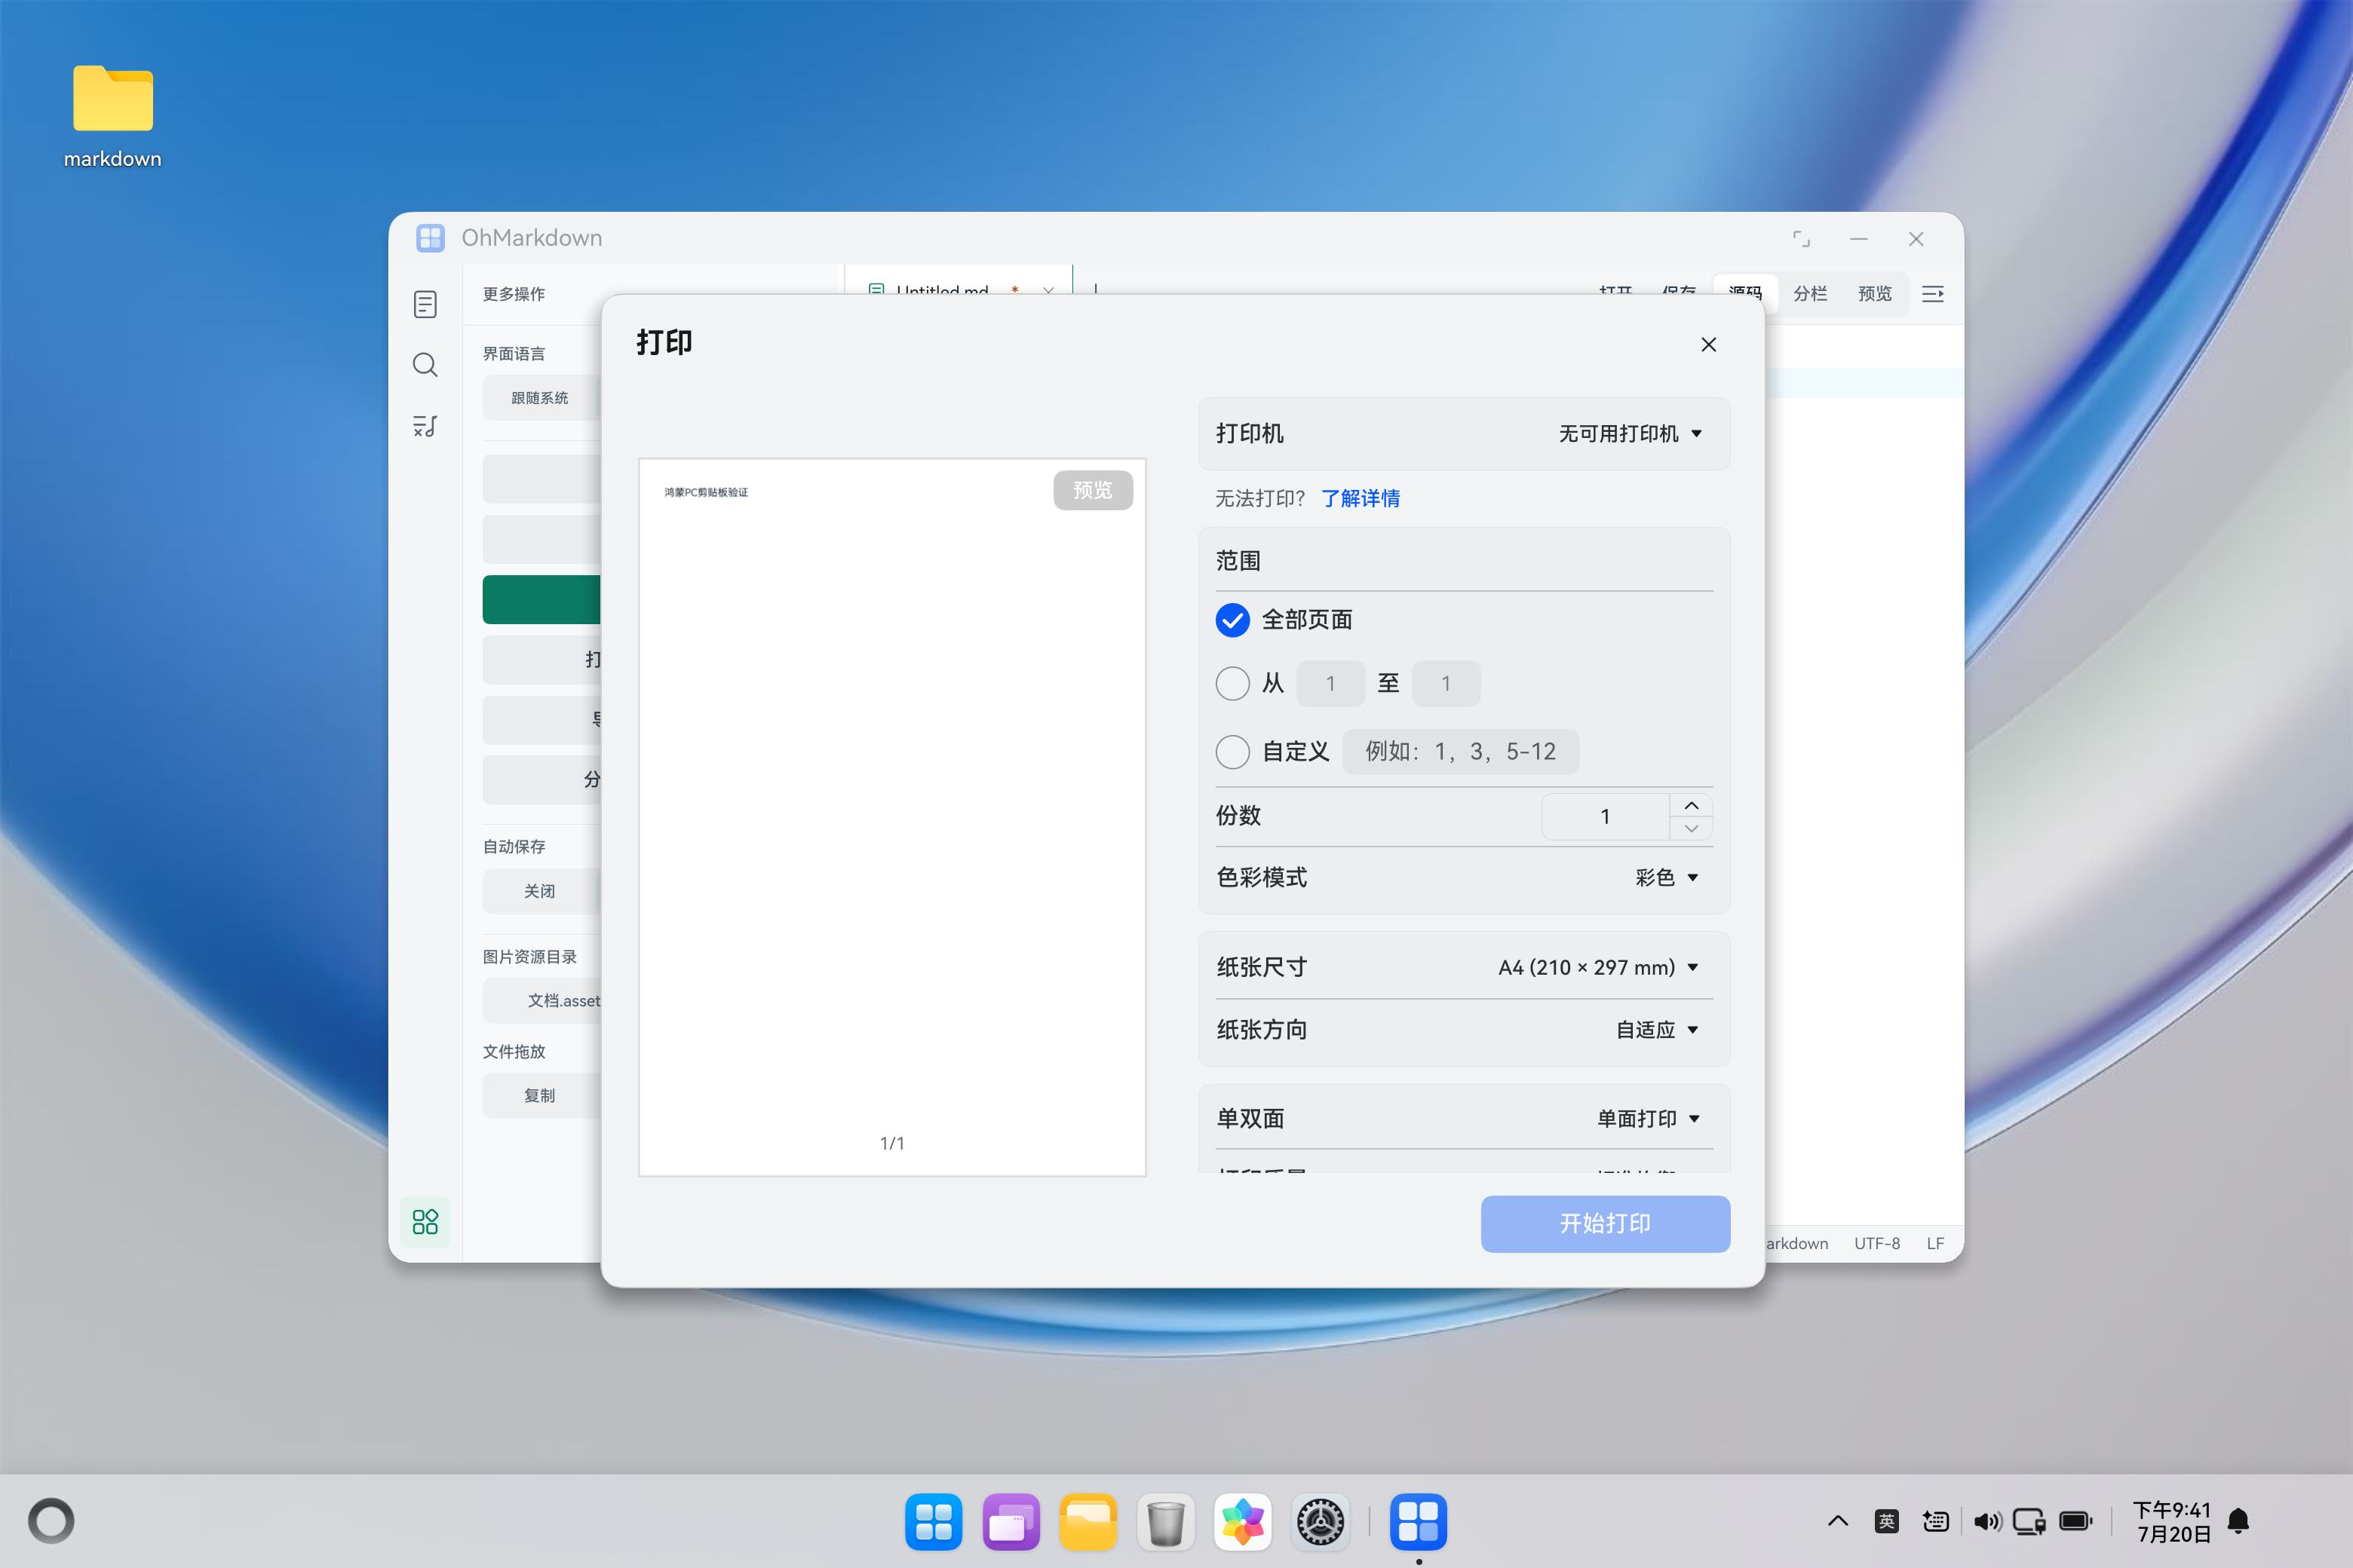Select 复制 under 文件拖放
This screenshot has height=1568, width=2353.
(x=540, y=1095)
